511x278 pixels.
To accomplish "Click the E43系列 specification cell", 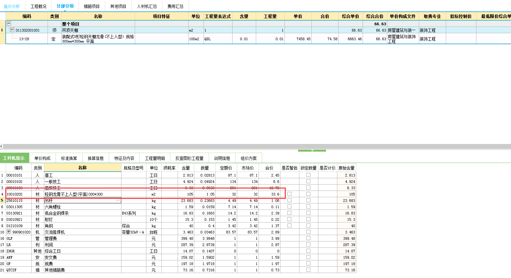I will (134, 213).
